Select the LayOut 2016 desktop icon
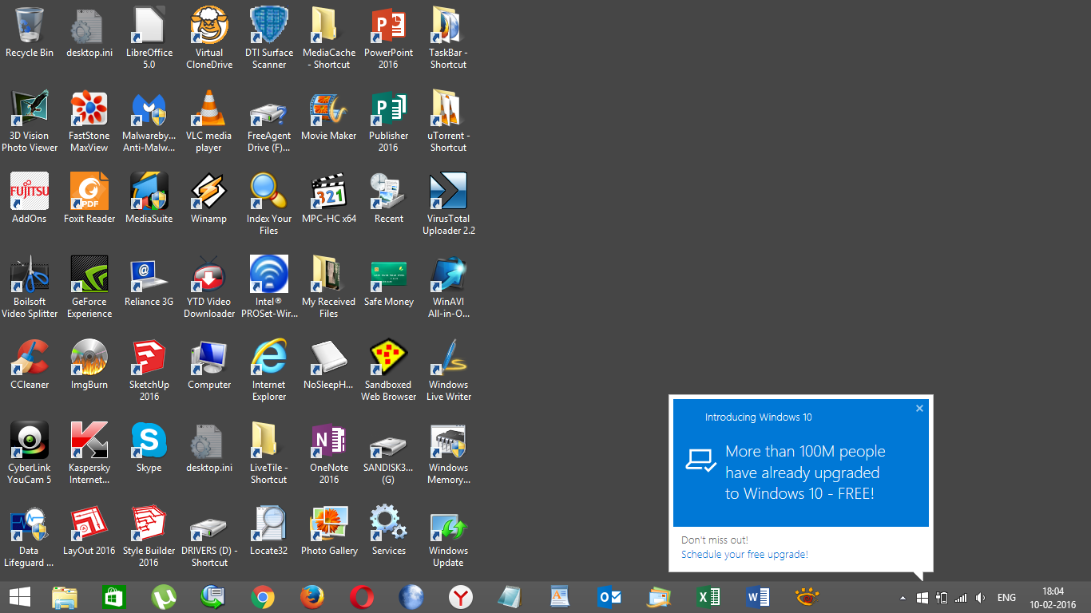The image size is (1091, 613). point(89,524)
